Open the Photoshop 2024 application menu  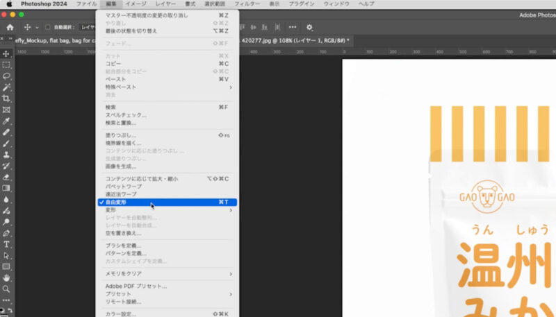[x=44, y=4]
